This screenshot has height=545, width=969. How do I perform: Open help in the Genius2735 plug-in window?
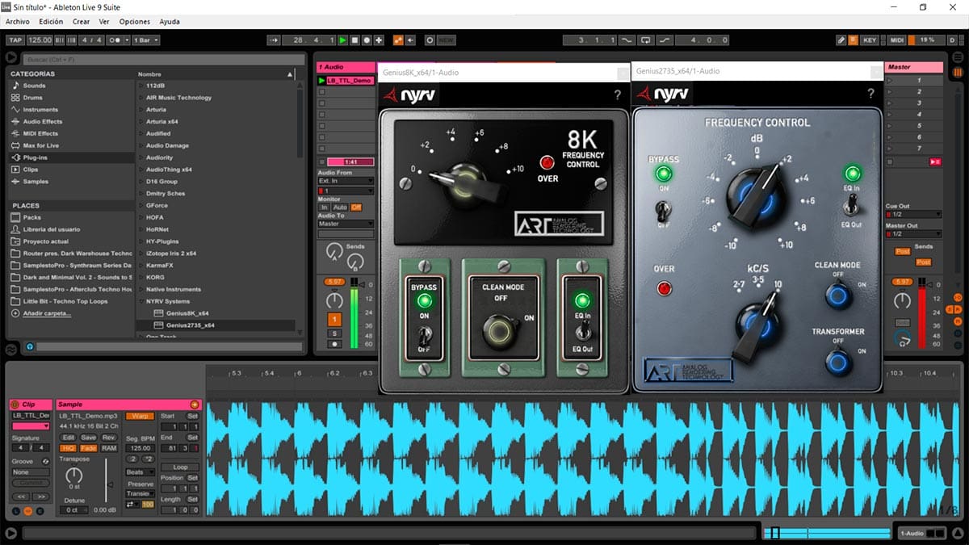click(870, 94)
